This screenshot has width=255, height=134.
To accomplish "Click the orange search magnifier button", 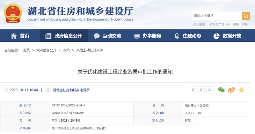I will (246, 16).
